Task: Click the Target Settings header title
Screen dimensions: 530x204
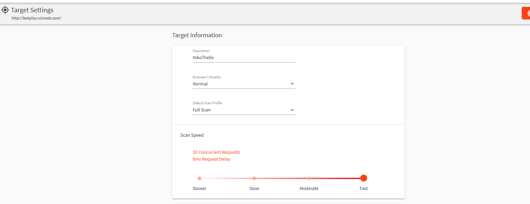Action: coord(32,10)
